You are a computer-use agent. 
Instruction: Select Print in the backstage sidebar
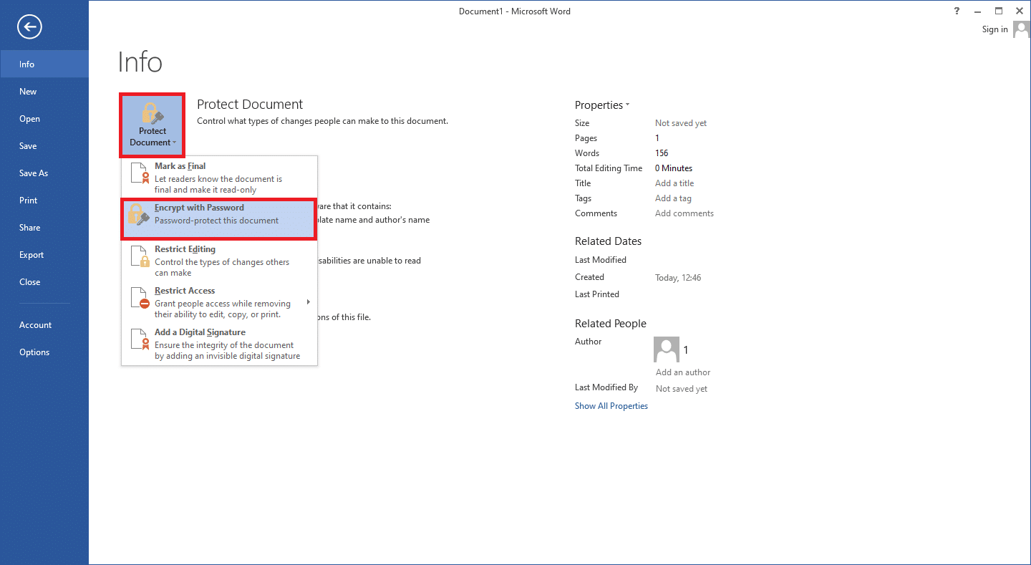tap(29, 201)
